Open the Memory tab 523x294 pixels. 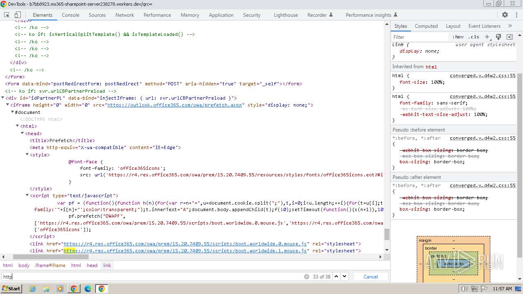click(x=190, y=15)
